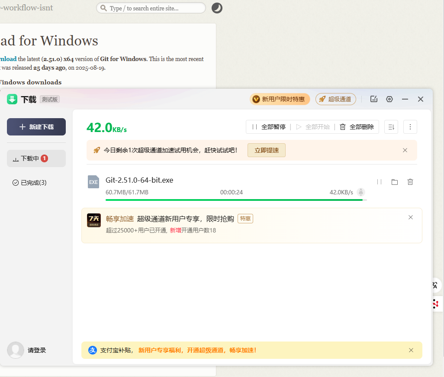
Task: Click 立即提速 to boost download speed
Action: (x=266, y=150)
